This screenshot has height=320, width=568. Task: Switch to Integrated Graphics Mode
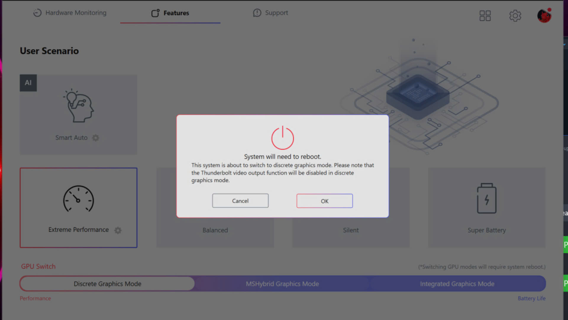click(457, 284)
